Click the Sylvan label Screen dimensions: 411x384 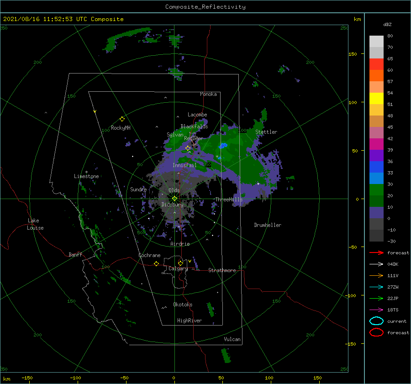click(x=175, y=135)
